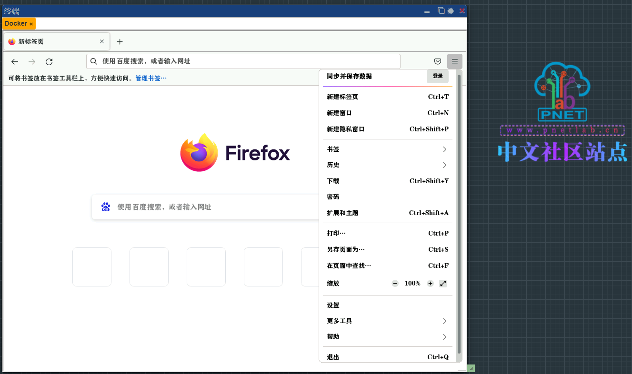Reload the page with refresh icon

pos(49,61)
